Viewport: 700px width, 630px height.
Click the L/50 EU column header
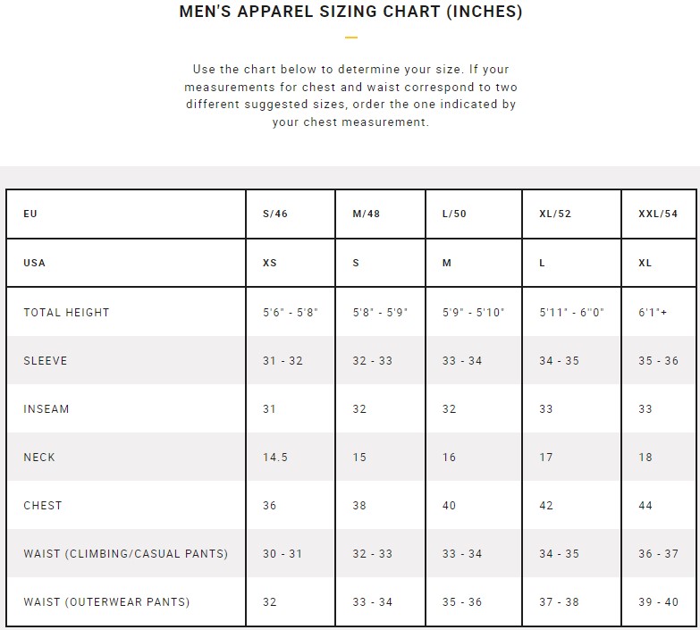coord(454,214)
